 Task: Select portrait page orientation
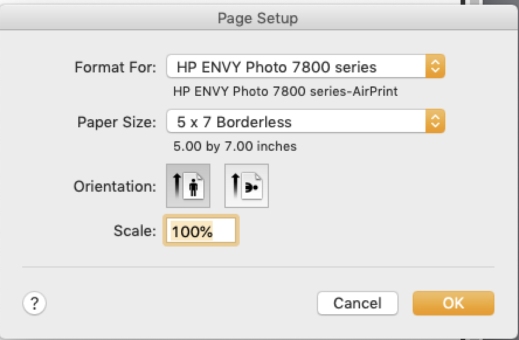[188, 186]
